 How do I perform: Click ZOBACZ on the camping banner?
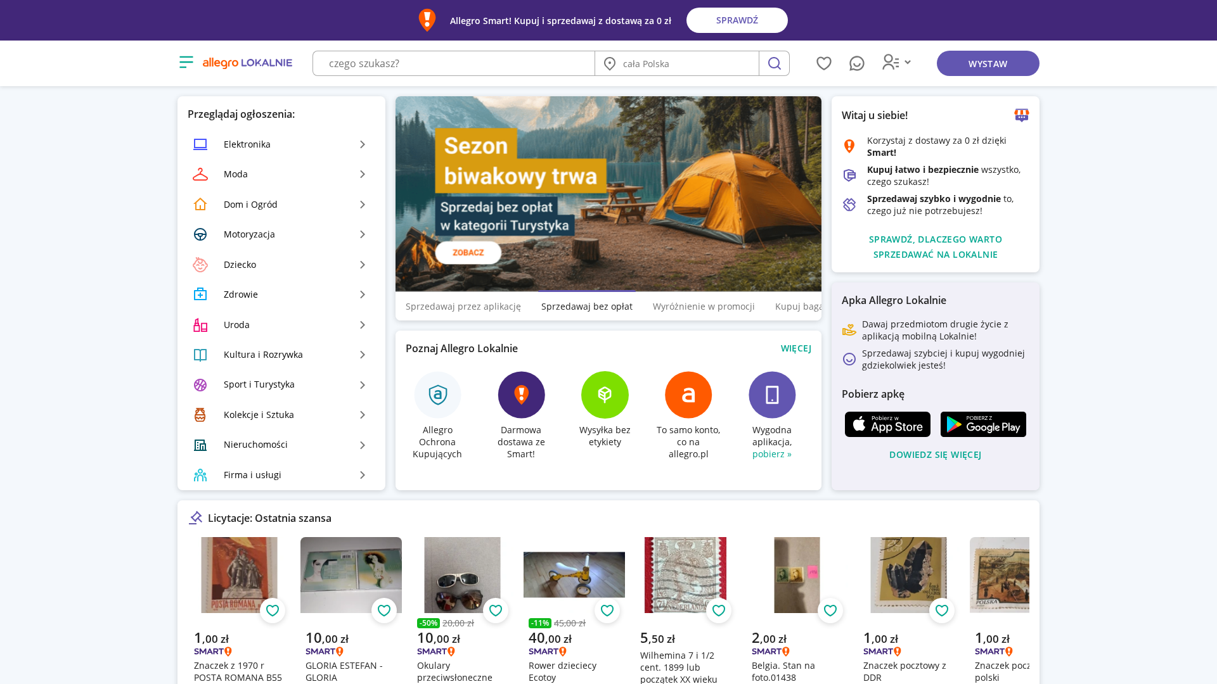click(468, 253)
